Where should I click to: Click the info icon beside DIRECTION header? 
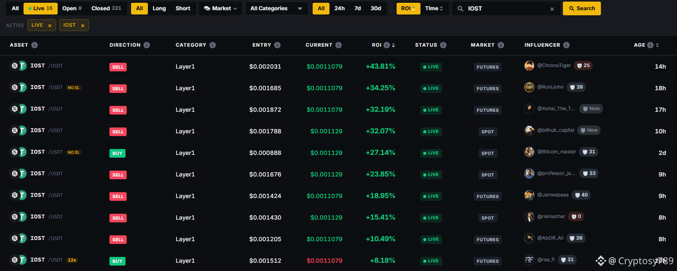(x=147, y=45)
